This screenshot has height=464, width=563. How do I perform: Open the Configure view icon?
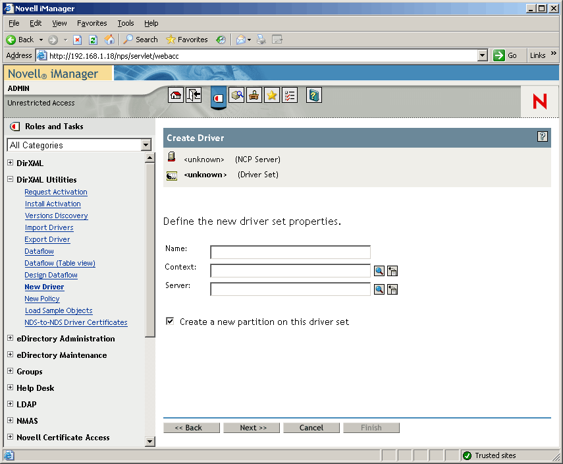coord(254,95)
